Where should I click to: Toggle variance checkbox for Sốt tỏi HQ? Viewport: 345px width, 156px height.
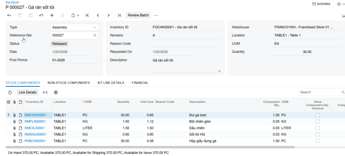[x=317, y=135]
